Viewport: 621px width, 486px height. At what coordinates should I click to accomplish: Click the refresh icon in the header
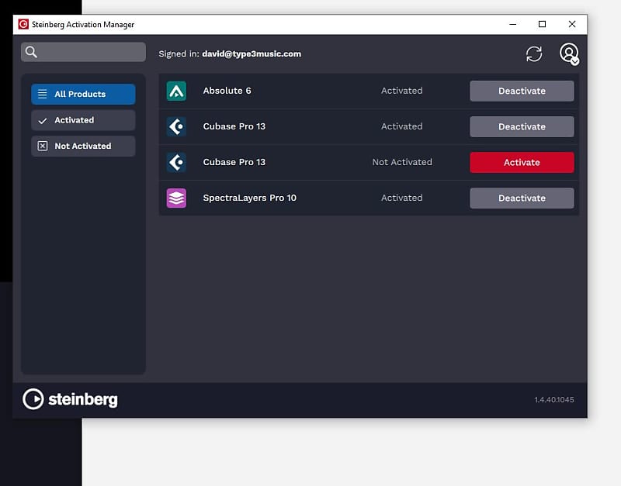[533, 53]
